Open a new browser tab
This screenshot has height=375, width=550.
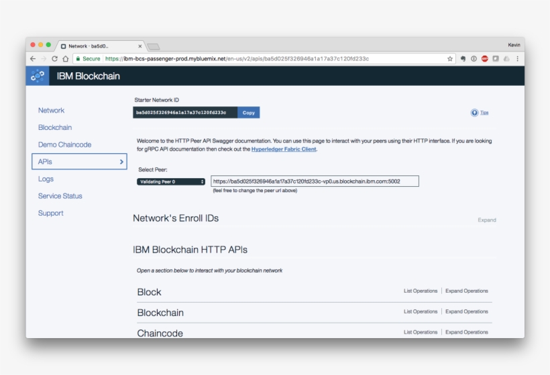point(154,47)
